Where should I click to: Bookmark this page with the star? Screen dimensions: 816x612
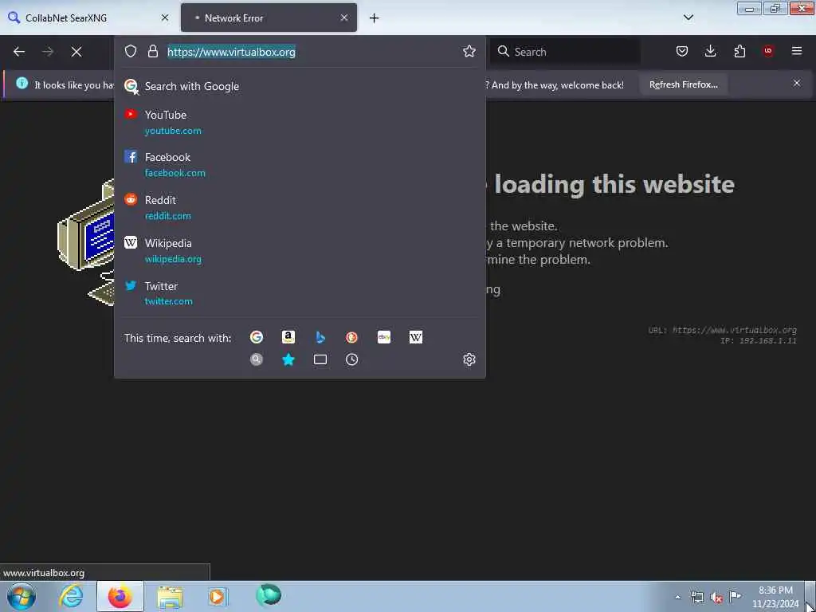point(469,51)
